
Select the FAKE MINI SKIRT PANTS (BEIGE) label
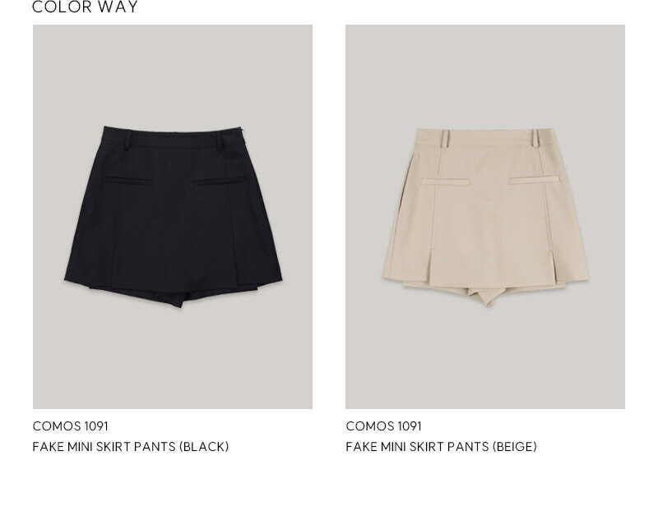coord(441,447)
